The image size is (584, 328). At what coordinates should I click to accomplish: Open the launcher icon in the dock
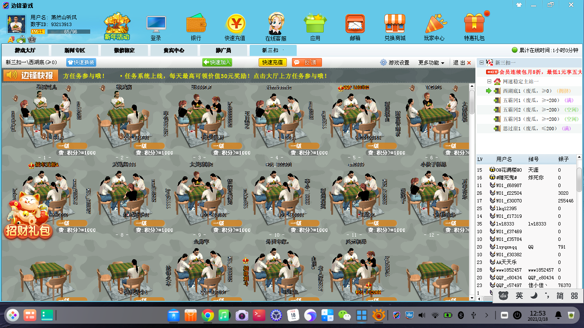coord(12,316)
